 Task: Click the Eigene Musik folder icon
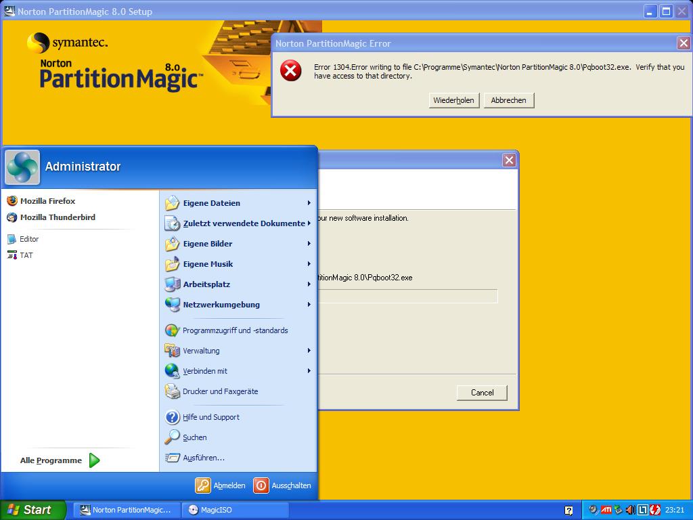172,264
